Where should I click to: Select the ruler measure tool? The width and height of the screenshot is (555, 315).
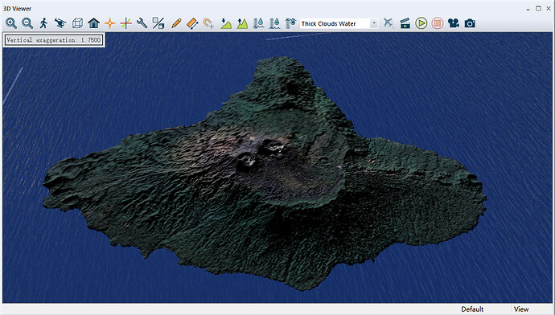click(x=192, y=23)
